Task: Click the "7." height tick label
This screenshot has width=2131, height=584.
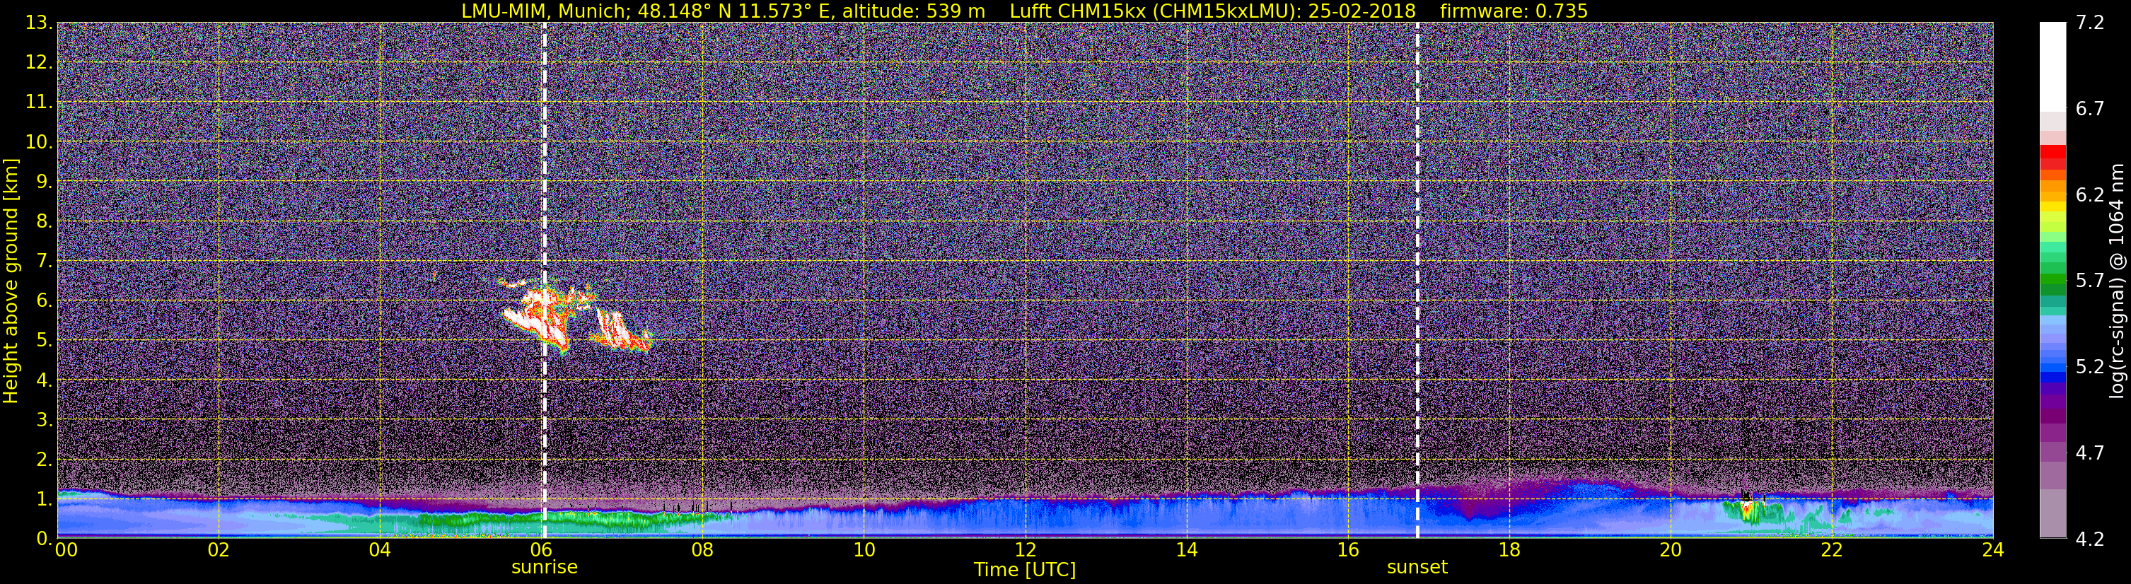Action: tap(44, 261)
